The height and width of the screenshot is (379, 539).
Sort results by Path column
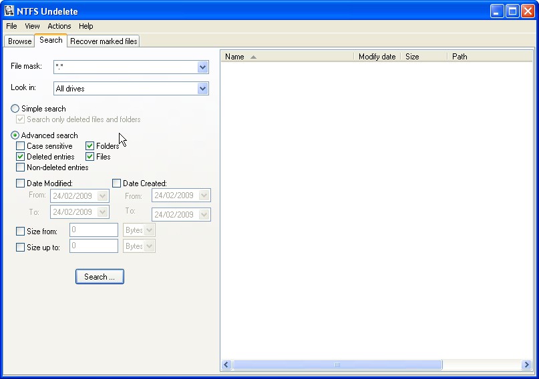pyautogui.click(x=490, y=57)
